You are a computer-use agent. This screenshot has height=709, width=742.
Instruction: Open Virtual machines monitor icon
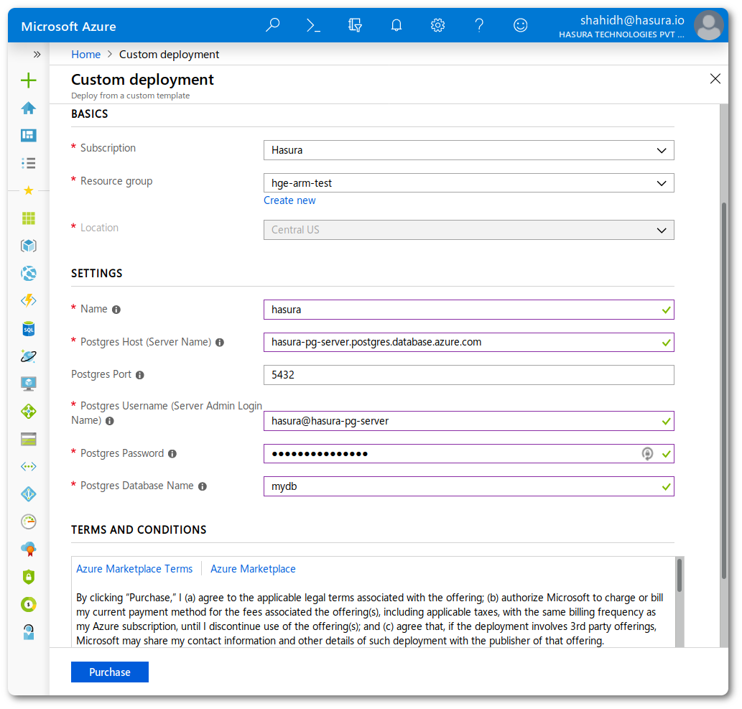point(29,384)
